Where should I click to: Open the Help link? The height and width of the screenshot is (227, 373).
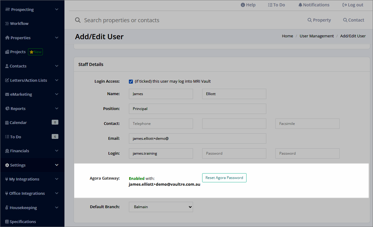click(248, 5)
